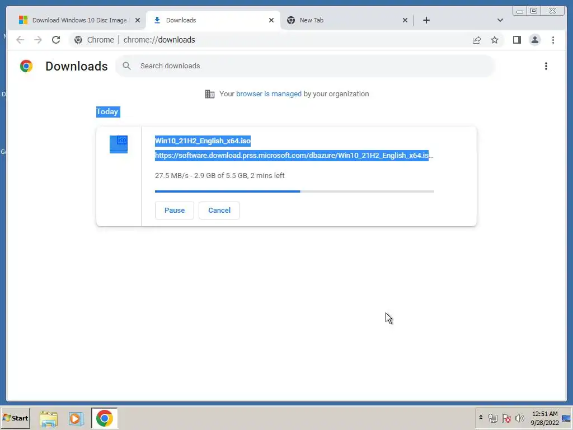573x430 pixels.
Task: Click the Show desktop button
Action: click(x=566, y=418)
